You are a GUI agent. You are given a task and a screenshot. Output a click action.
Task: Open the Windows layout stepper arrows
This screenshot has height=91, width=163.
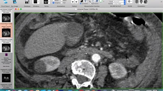coord(38,2)
